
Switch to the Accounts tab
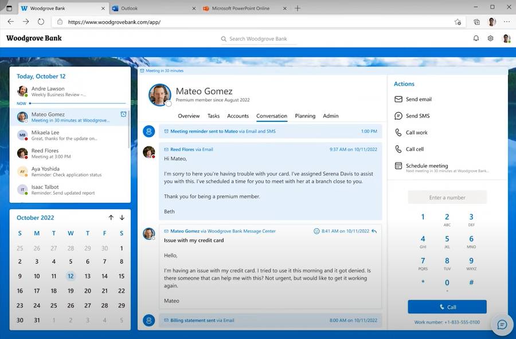(x=238, y=116)
